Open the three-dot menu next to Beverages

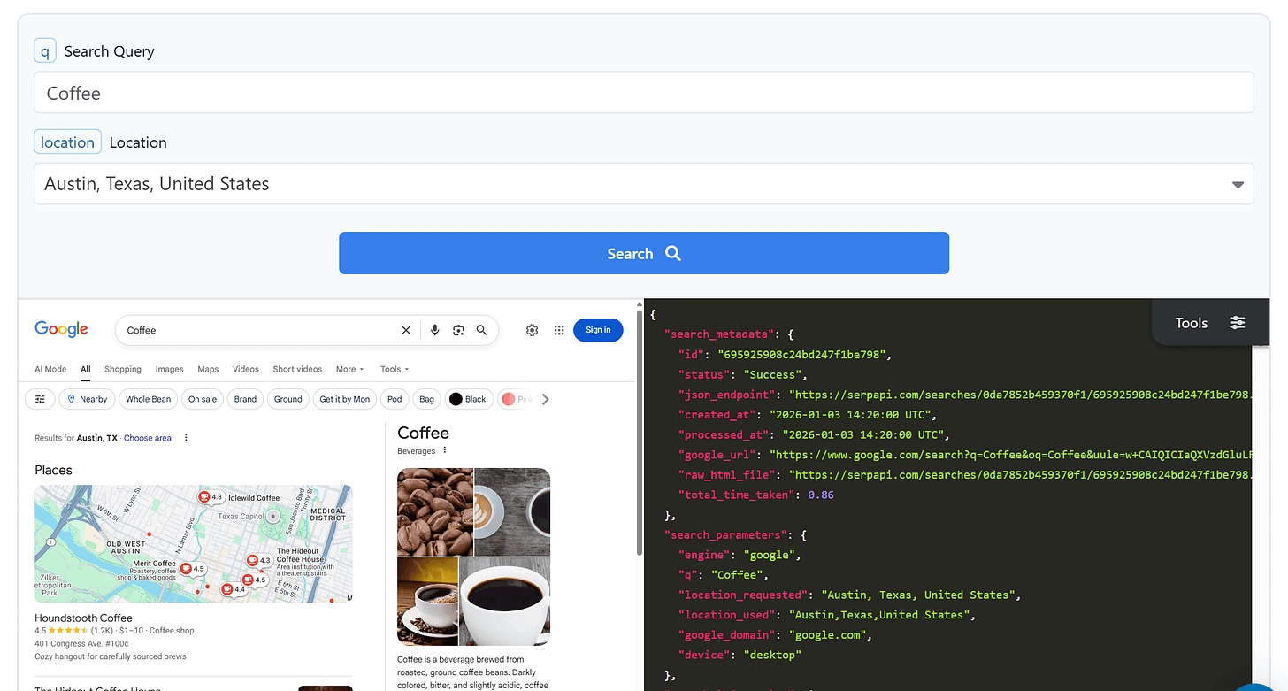coord(445,450)
